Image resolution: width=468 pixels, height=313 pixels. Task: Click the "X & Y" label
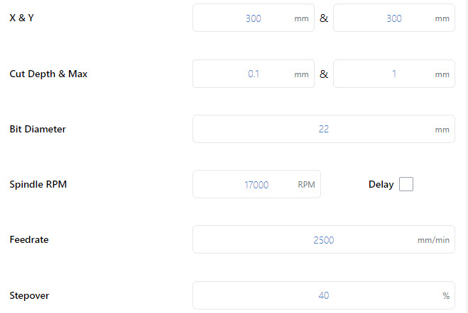coord(23,18)
